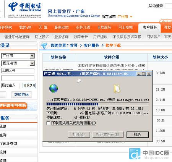
Task: Open the 网上投诉 submenu item
Action: click(42, 37)
